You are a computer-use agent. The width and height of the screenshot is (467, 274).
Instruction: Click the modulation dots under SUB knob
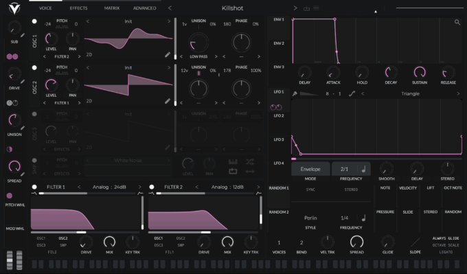point(12,56)
